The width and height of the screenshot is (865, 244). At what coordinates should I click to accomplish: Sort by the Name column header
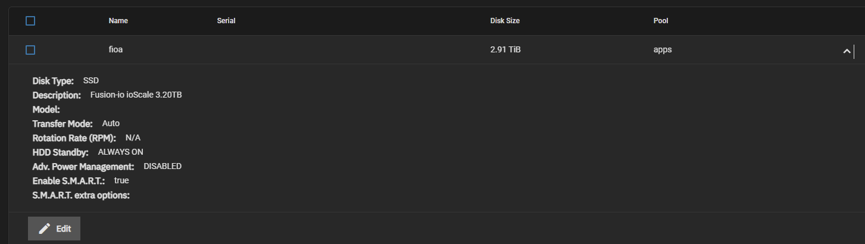118,21
